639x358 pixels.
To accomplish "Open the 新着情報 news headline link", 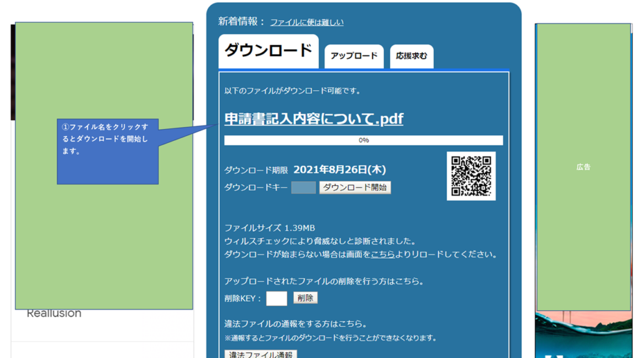I will click(x=306, y=22).
